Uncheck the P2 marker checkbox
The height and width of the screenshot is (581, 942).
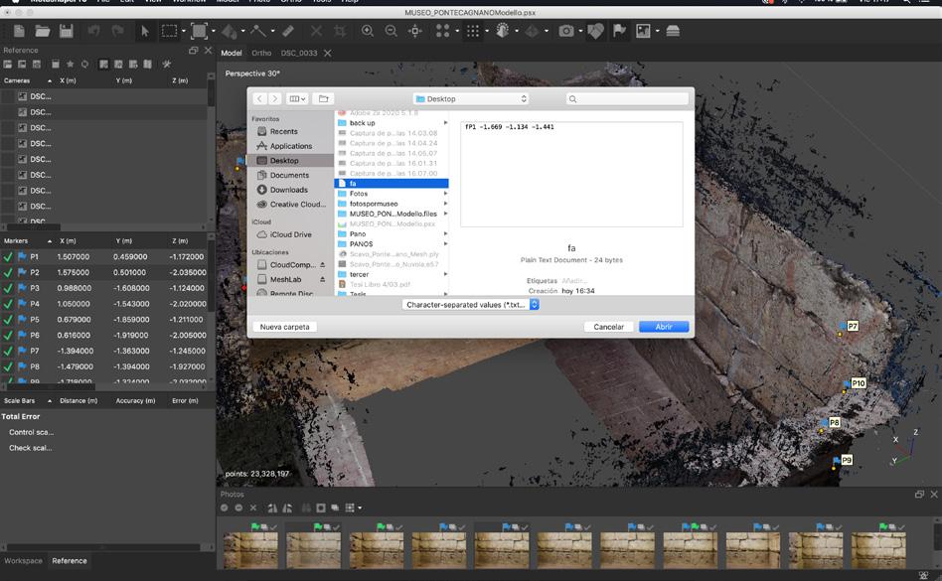8,272
